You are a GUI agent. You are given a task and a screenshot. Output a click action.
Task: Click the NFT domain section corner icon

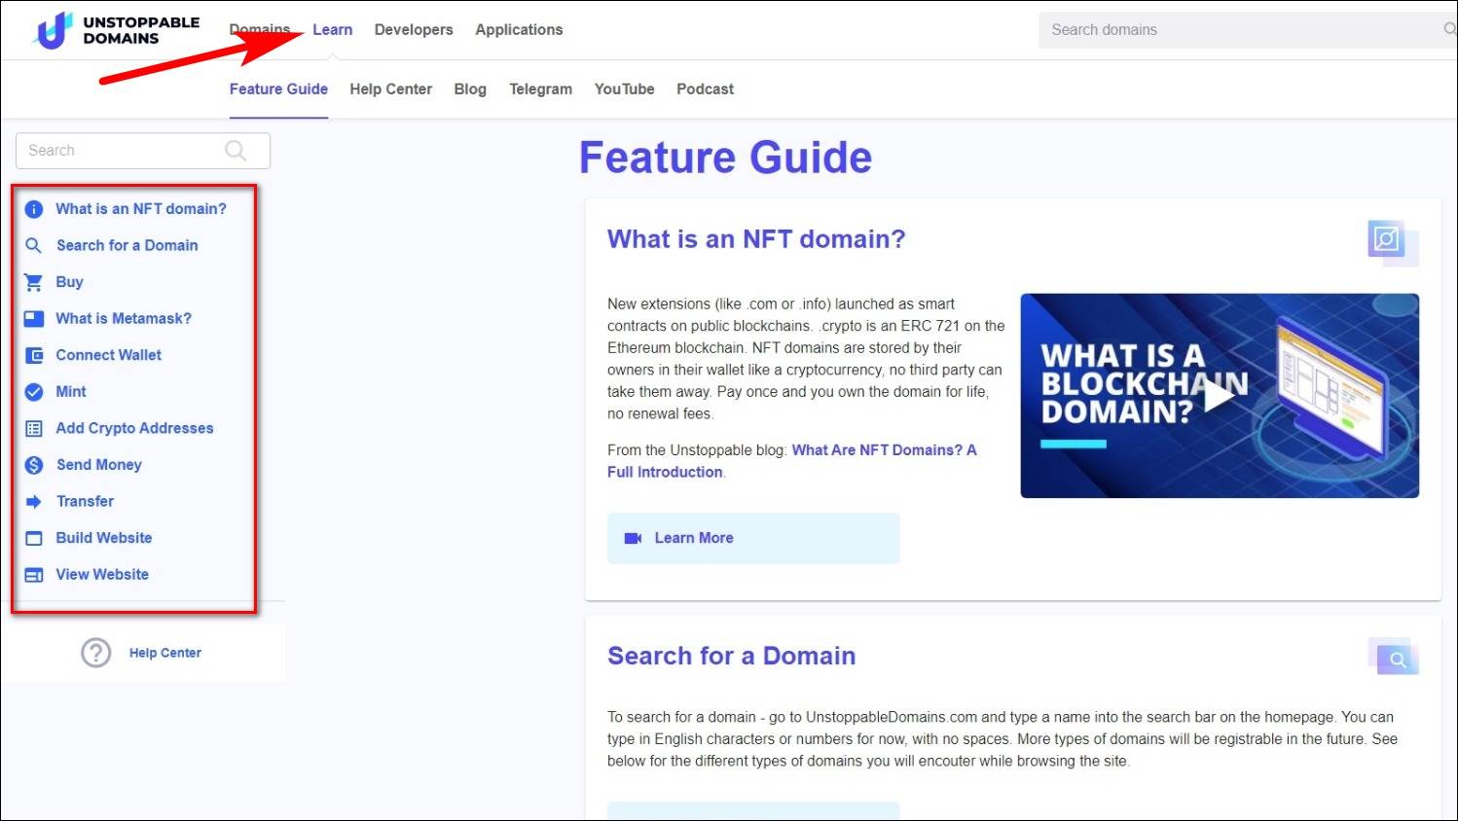pyautogui.click(x=1392, y=242)
